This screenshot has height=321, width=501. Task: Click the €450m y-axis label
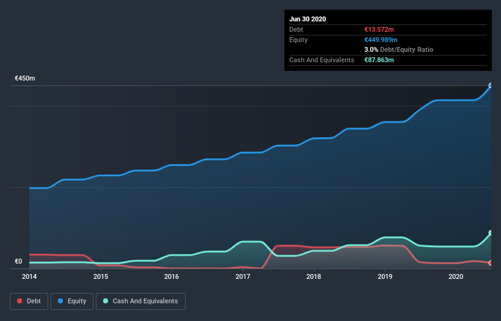[x=25, y=78]
